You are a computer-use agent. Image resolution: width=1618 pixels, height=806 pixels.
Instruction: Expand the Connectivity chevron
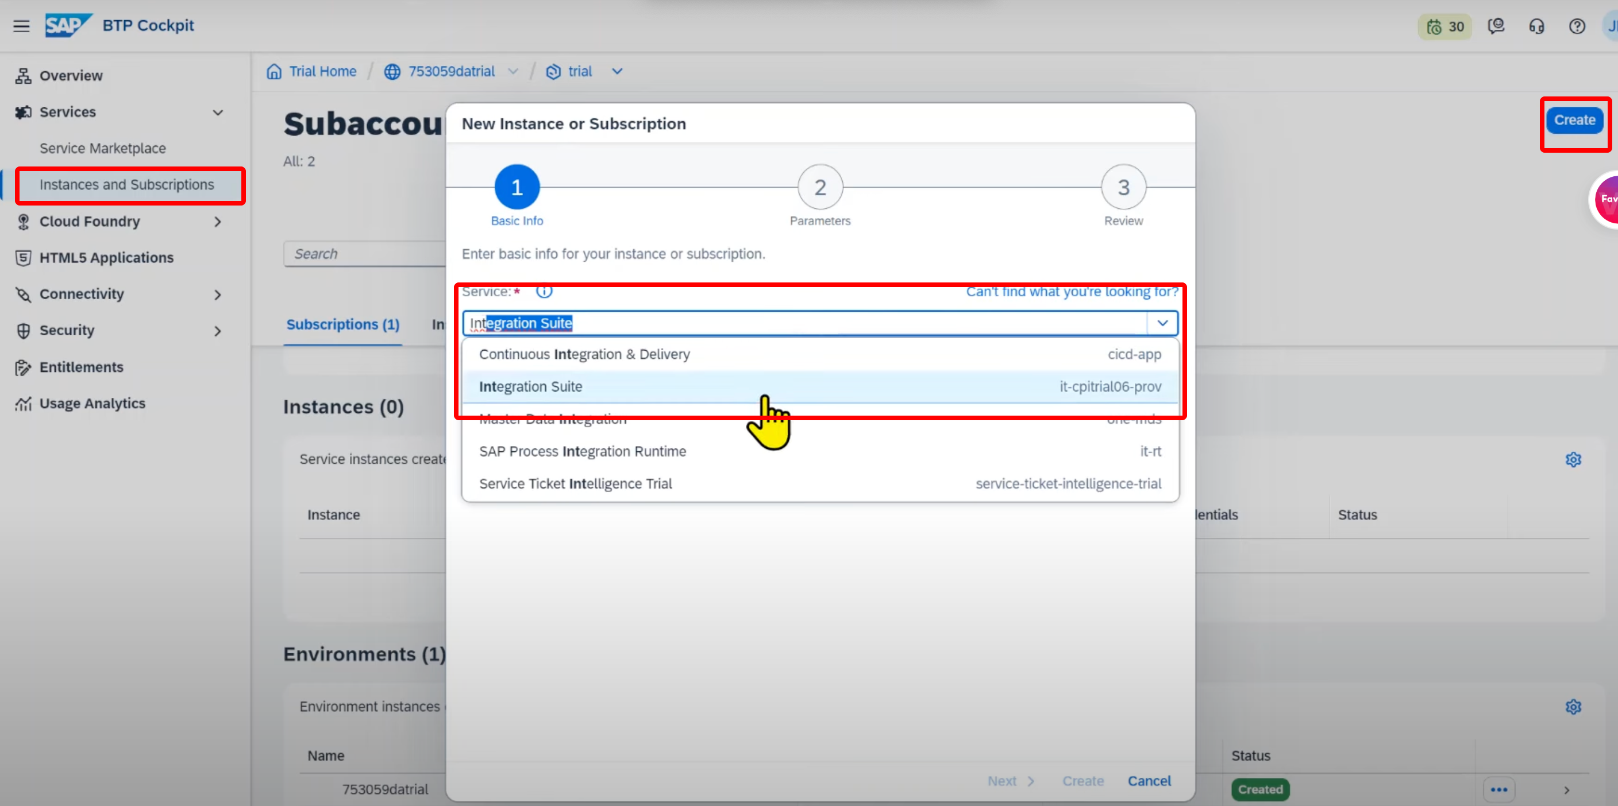pyautogui.click(x=217, y=294)
